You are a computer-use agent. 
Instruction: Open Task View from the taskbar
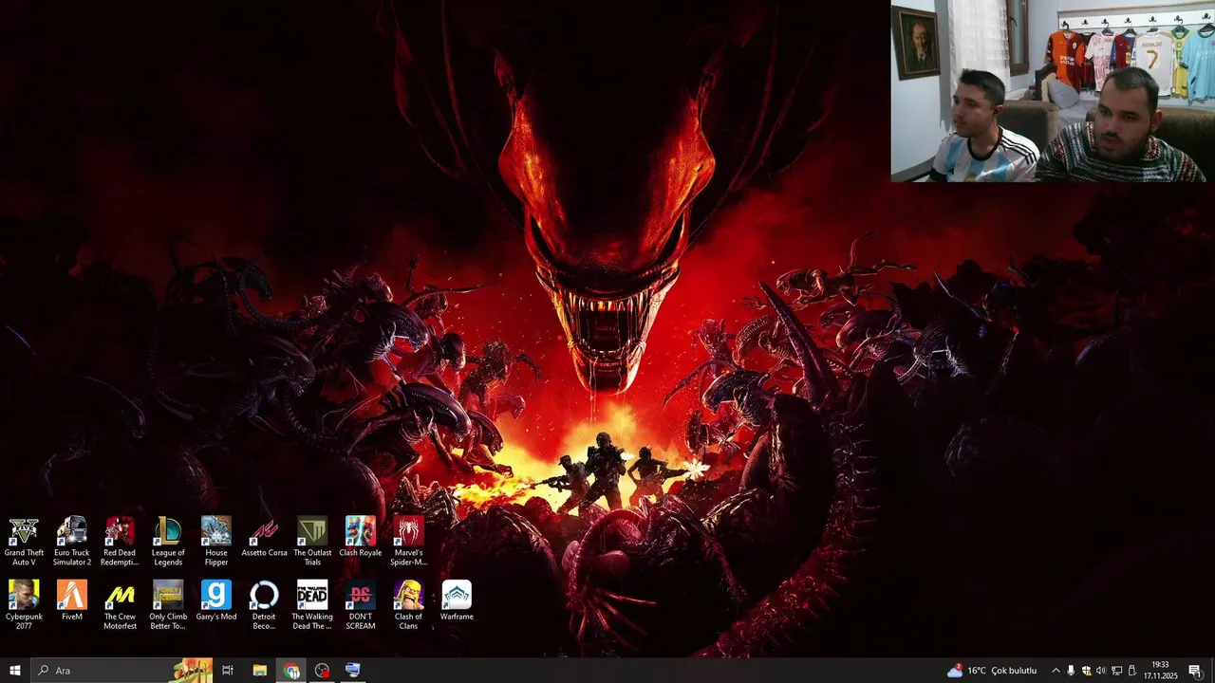[228, 671]
